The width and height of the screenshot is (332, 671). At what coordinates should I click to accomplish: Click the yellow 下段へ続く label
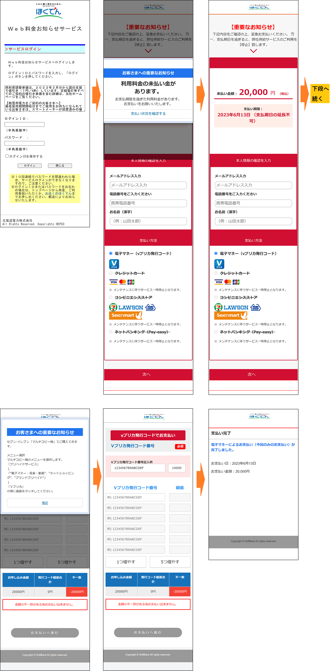tap(320, 94)
